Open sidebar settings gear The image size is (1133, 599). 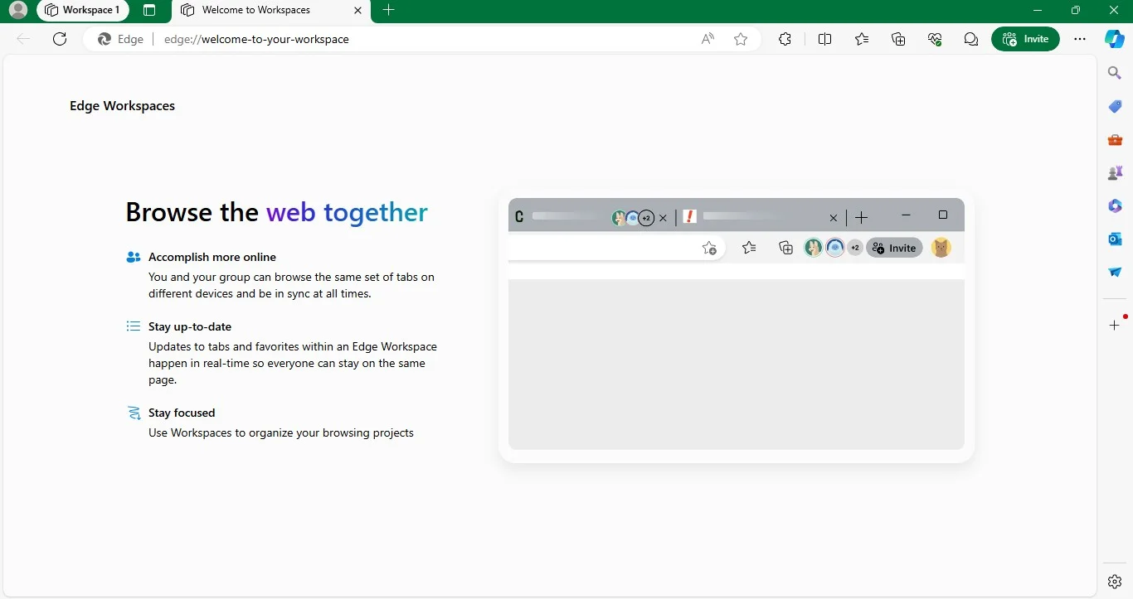pyautogui.click(x=1115, y=581)
